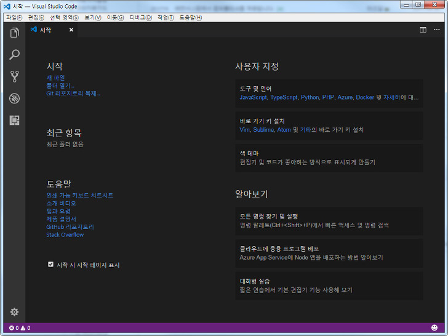The height and width of the screenshot is (336, 448).
Task: Open the 도움말(H) menu
Action: click(191, 18)
